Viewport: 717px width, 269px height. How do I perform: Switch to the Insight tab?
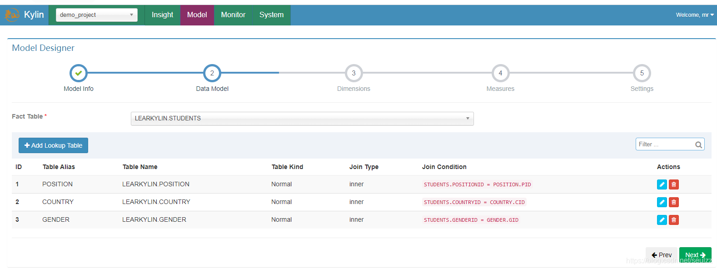pos(162,15)
